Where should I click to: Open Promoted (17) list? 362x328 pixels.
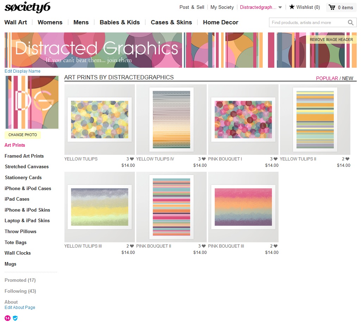(20, 280)
